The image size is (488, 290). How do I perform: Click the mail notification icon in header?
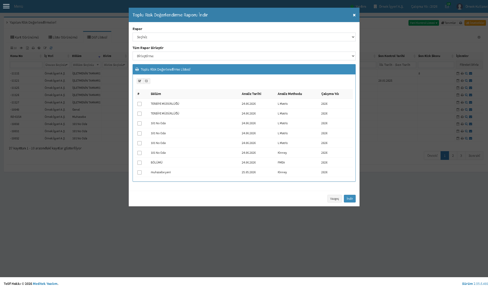pyautogui.click(x=447, y=6)
